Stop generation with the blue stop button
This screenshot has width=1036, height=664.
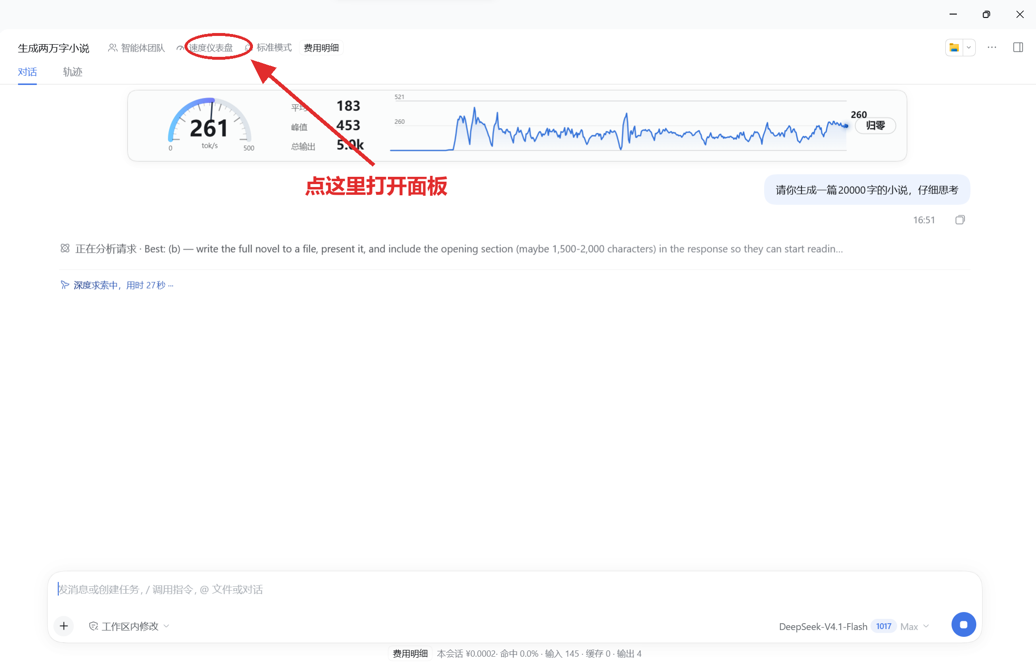click(x=963, y=624)
